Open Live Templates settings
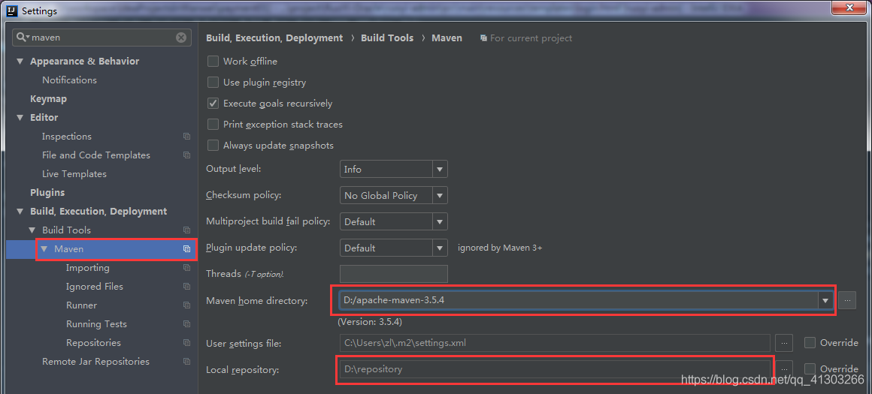The width and height of the screenshot is (872, 394). 74,174
